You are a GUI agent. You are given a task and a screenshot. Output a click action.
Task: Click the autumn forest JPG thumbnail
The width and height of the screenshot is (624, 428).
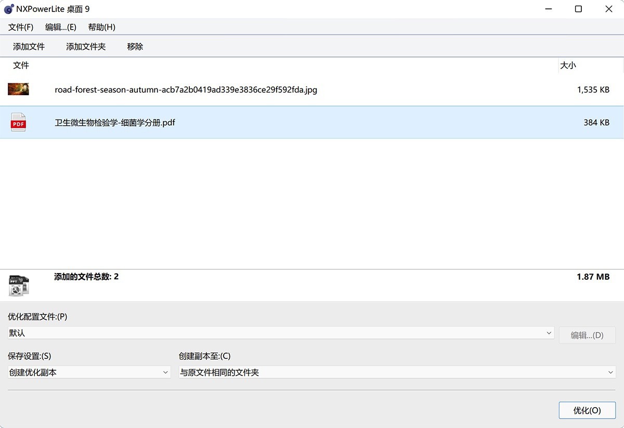click(18, 89)
